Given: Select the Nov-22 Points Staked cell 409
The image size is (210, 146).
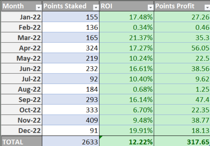Looking at the screenshot, I should click(71, 120).
